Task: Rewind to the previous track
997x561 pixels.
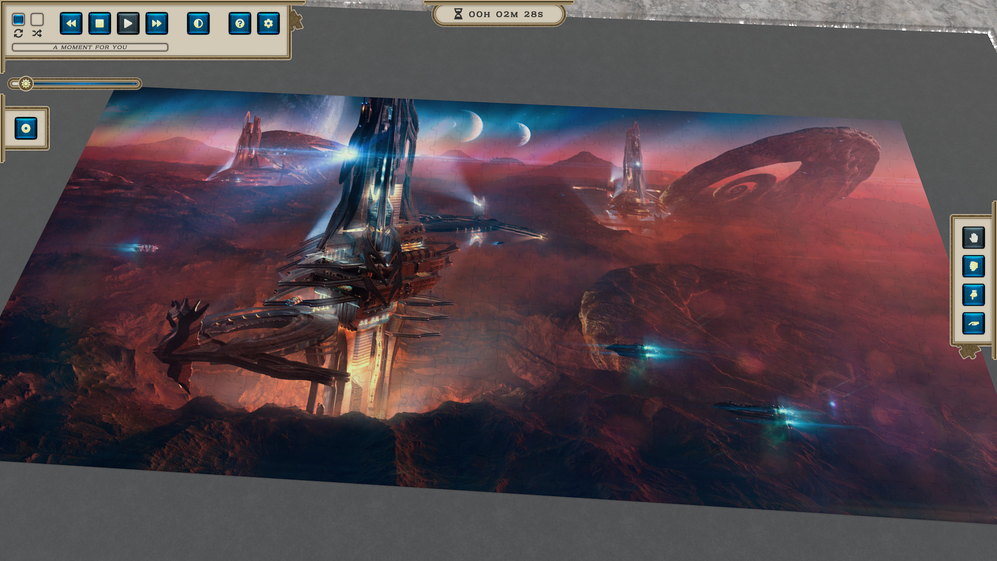Action: pos(71,24)
